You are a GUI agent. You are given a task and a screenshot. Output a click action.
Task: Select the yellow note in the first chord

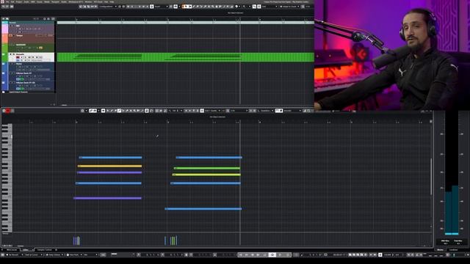(109, 166)
